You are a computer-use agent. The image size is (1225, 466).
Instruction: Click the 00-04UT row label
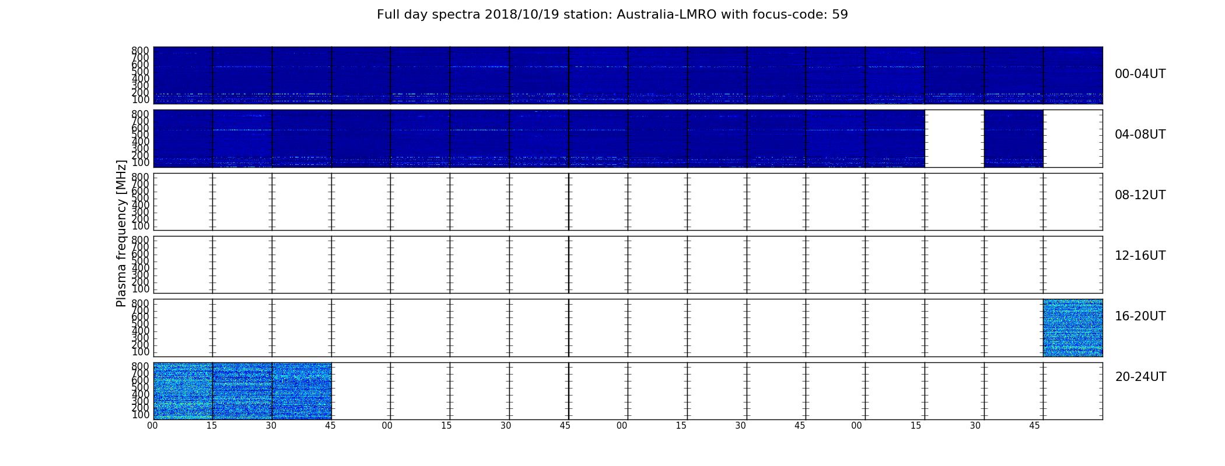click(x=1140, y=74)
